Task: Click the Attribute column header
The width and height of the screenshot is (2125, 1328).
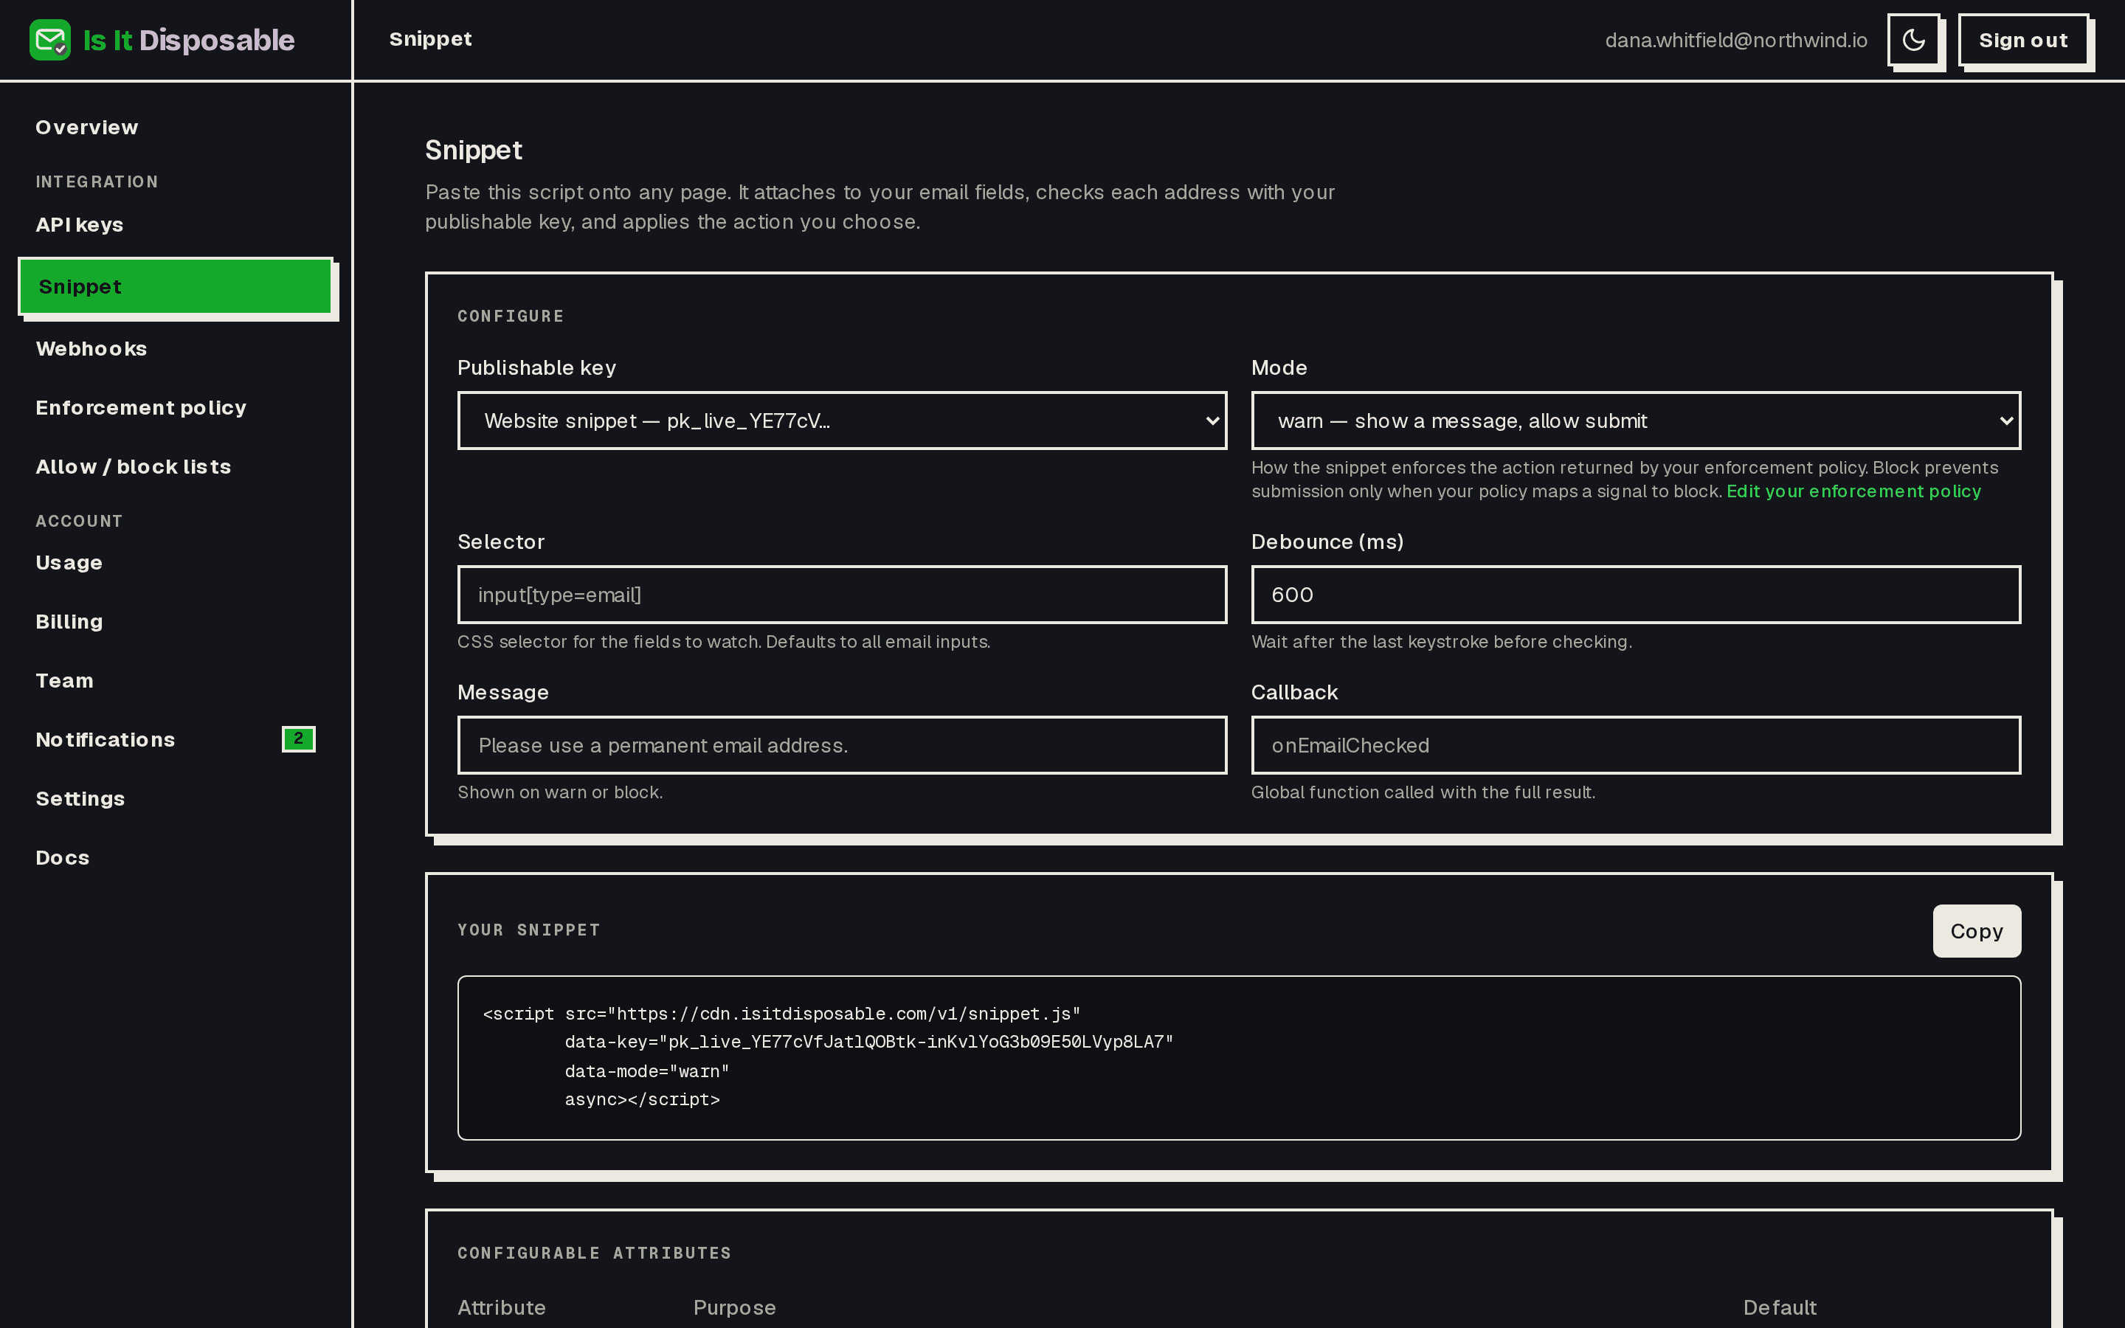Action: point(502,1307)
